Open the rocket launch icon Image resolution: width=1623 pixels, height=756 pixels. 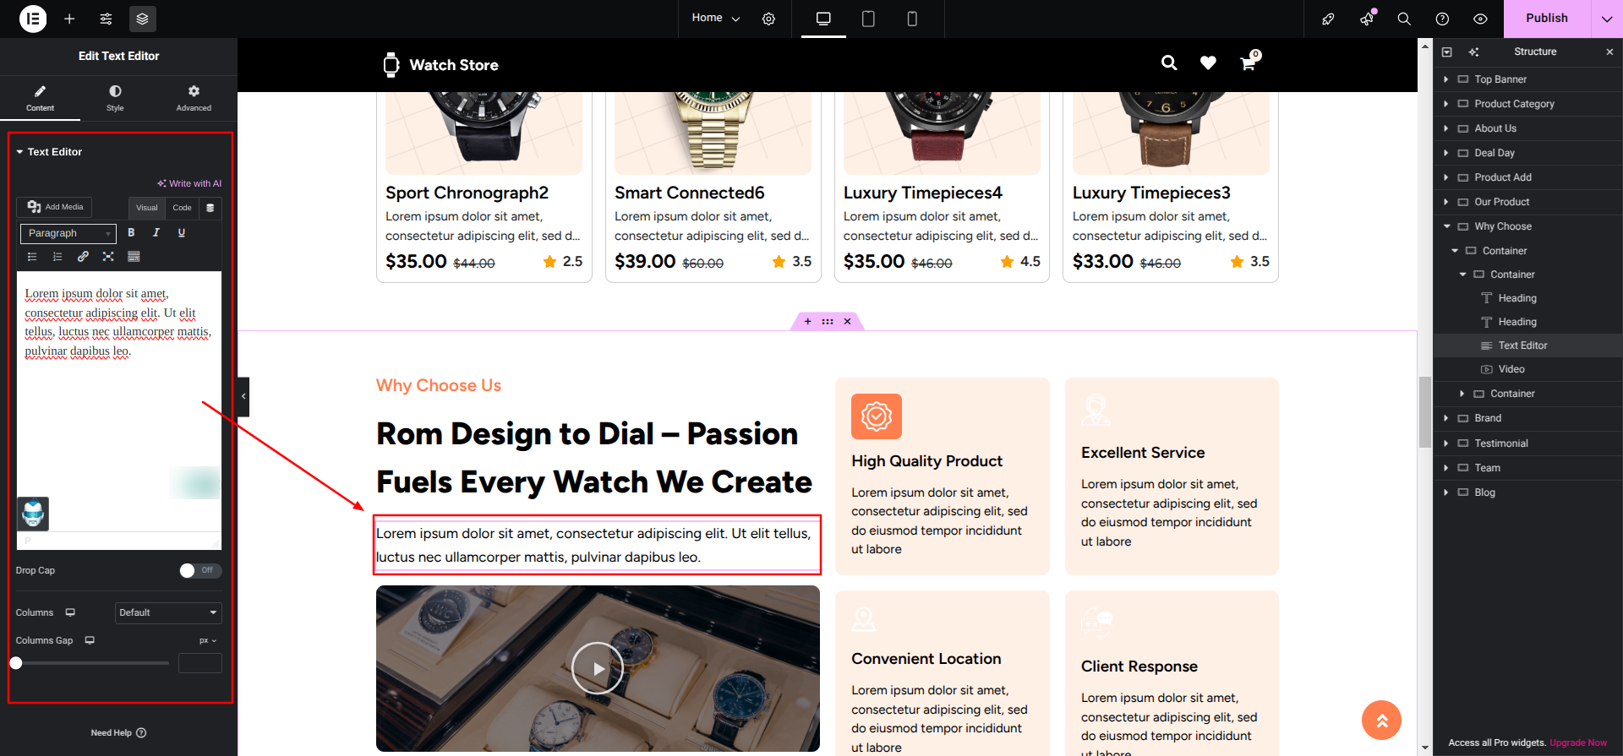click(1328, 19)
